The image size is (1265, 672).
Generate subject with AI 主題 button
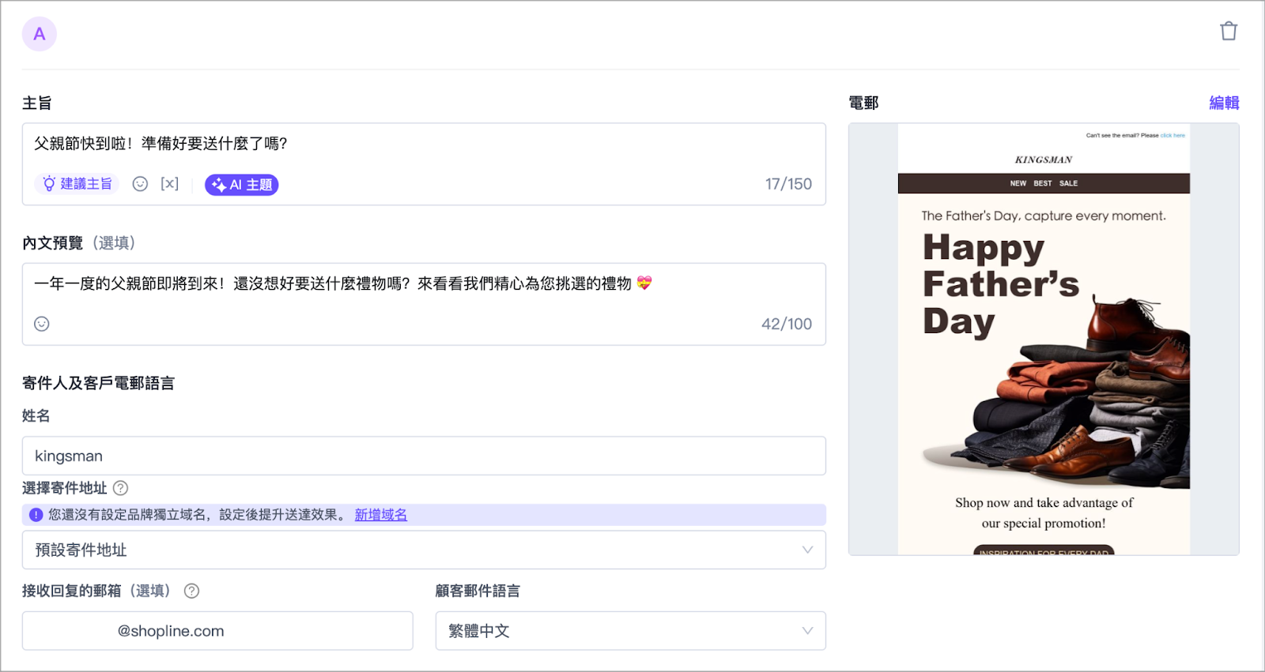click(x=242, y=185)
